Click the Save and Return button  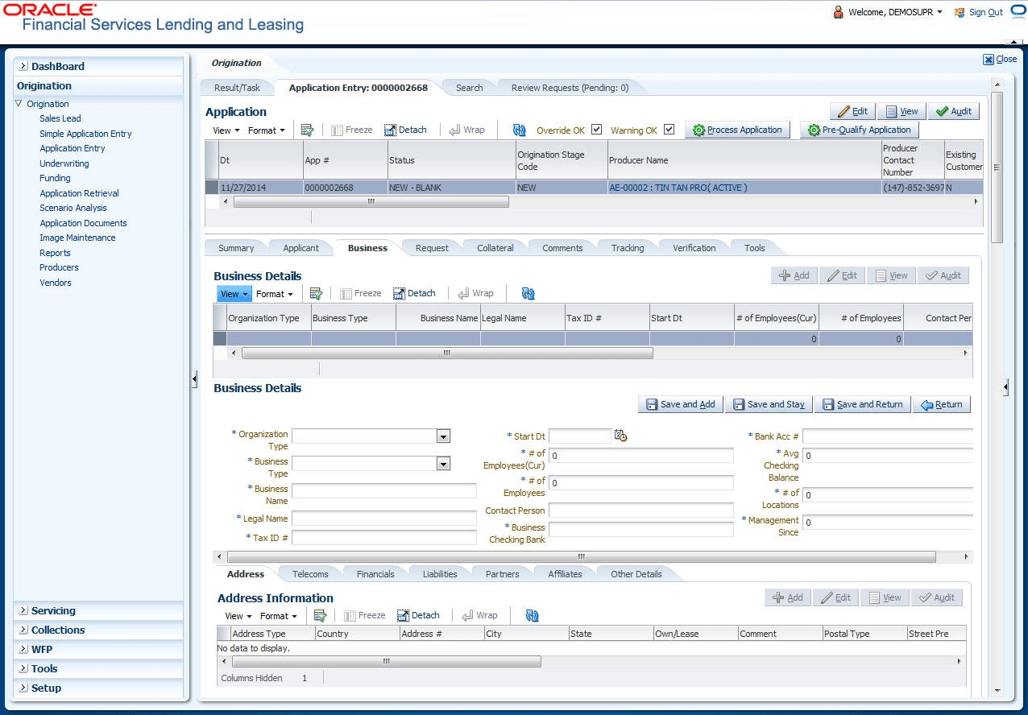click(862, 404)
